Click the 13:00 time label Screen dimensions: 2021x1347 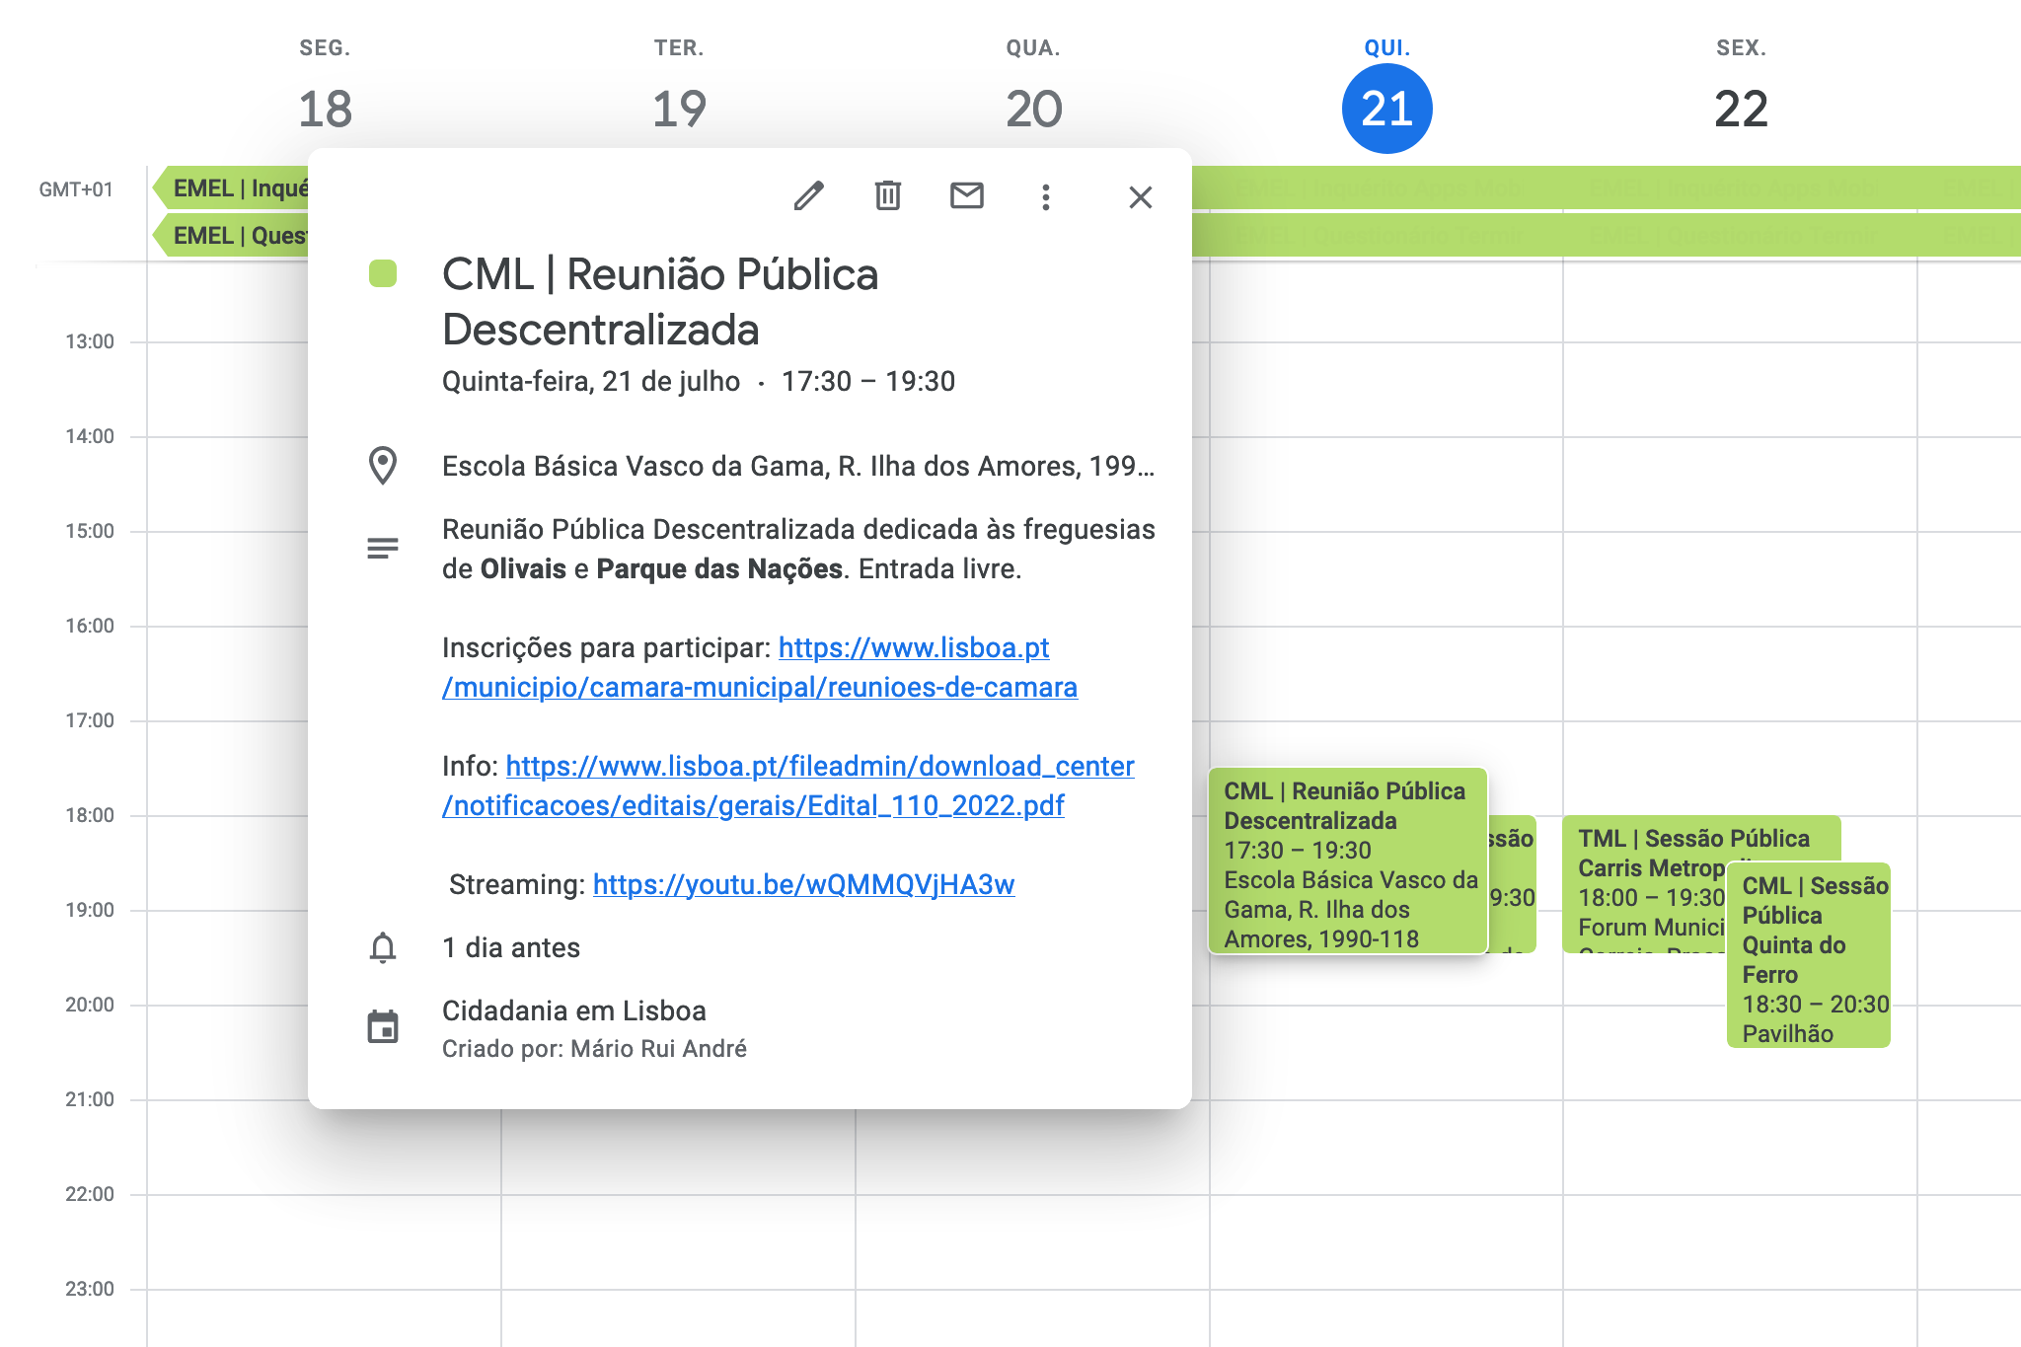click(90, 341)
